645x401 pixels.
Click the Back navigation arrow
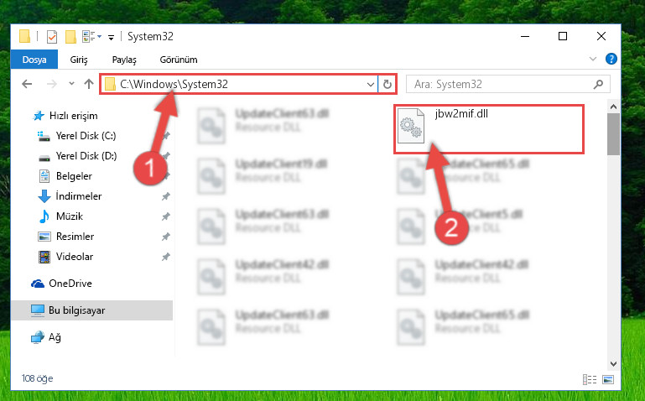click(x=27, y=84)
